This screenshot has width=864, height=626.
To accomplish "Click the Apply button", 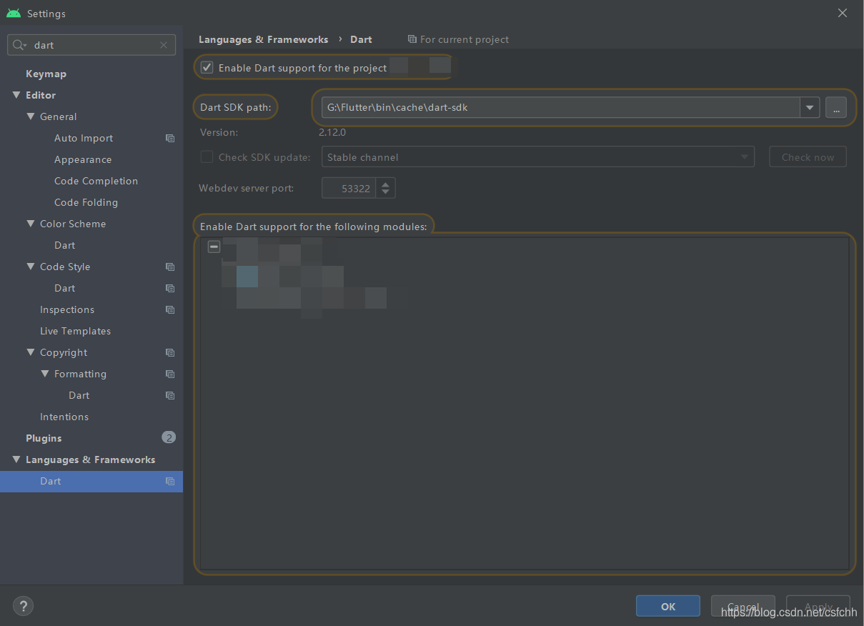I will (818, 606).
